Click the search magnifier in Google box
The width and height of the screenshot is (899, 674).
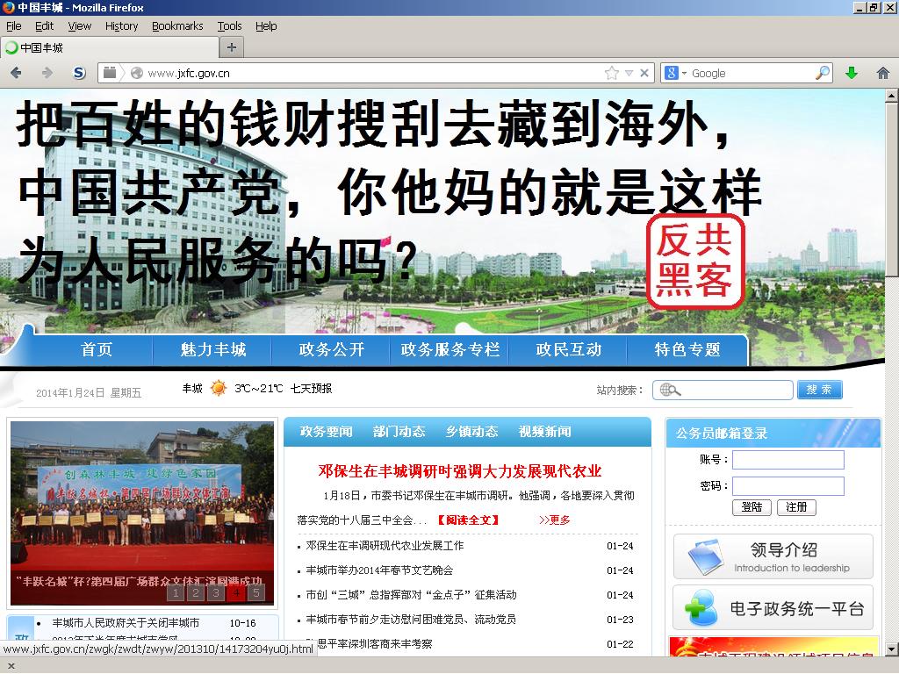click(x=822, y=73)
